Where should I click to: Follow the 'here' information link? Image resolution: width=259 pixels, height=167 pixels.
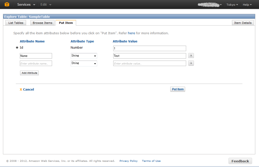click(x=131, y=33)
